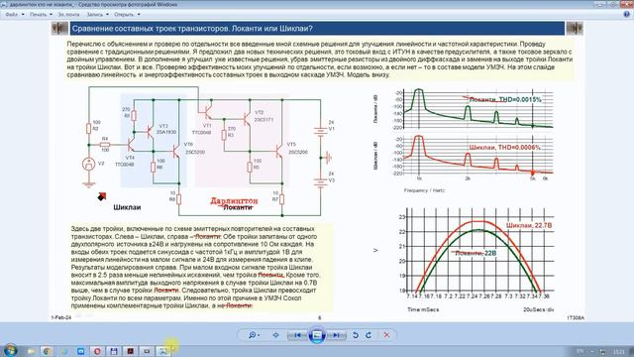Open the File Explorer folder on taskbar
The height and width of the screenshot is (357, 634).
click(x=31, y=351)
